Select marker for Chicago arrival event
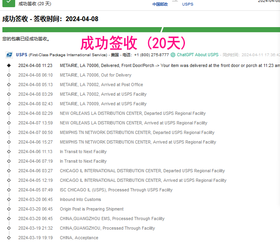 [x=9, y=180]
